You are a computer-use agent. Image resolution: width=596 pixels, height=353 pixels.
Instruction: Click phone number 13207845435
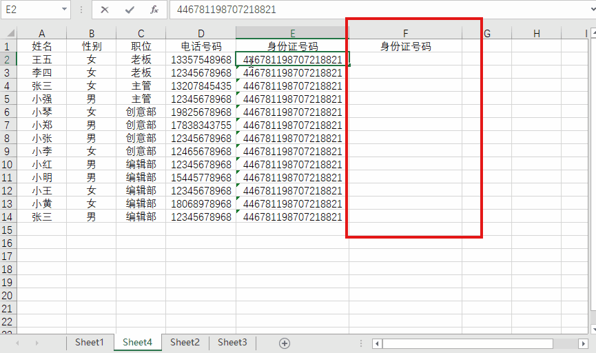pos(201,85)
